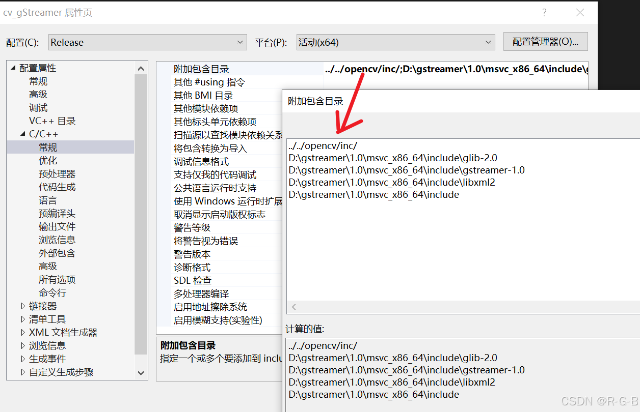Select 常规 under C/C++
This screenshot has width=640, height=412.
(48, 148)
